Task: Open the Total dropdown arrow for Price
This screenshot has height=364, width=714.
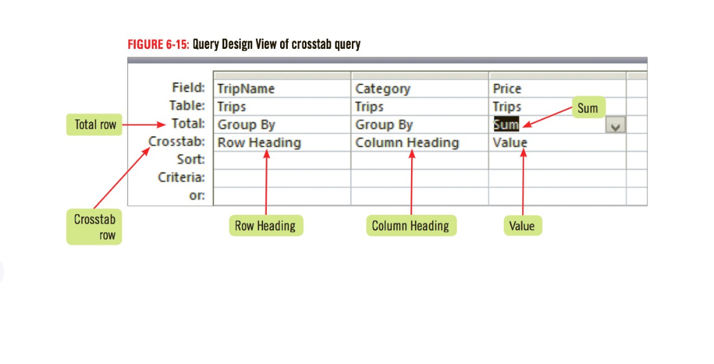Action: coord(615,125)
